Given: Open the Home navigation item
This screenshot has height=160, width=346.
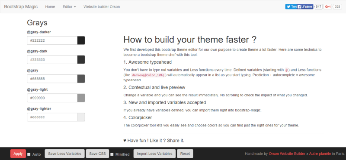Looking at the screenshot, I should pos(50,6).
